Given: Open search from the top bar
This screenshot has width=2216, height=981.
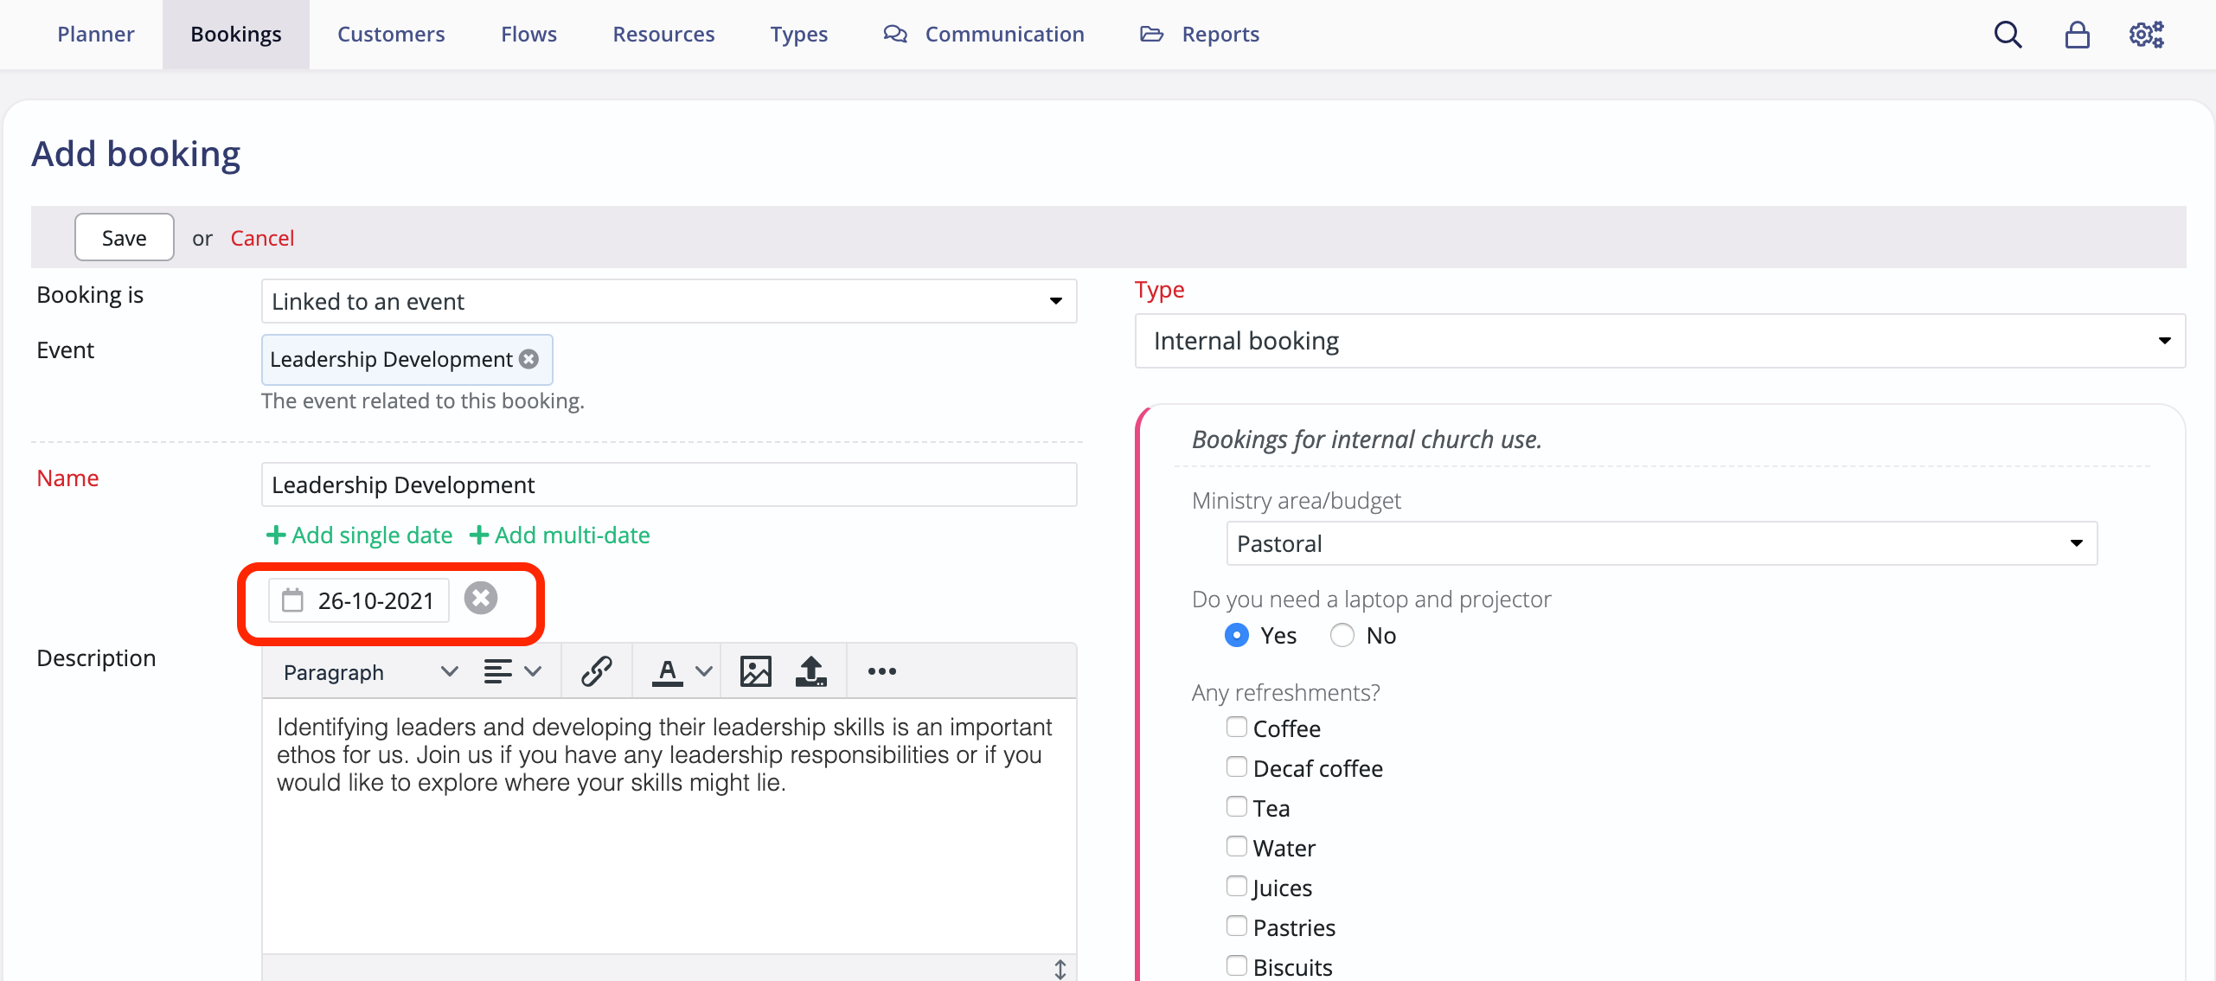Looking at the screenshot, I should pos(2007,35).
